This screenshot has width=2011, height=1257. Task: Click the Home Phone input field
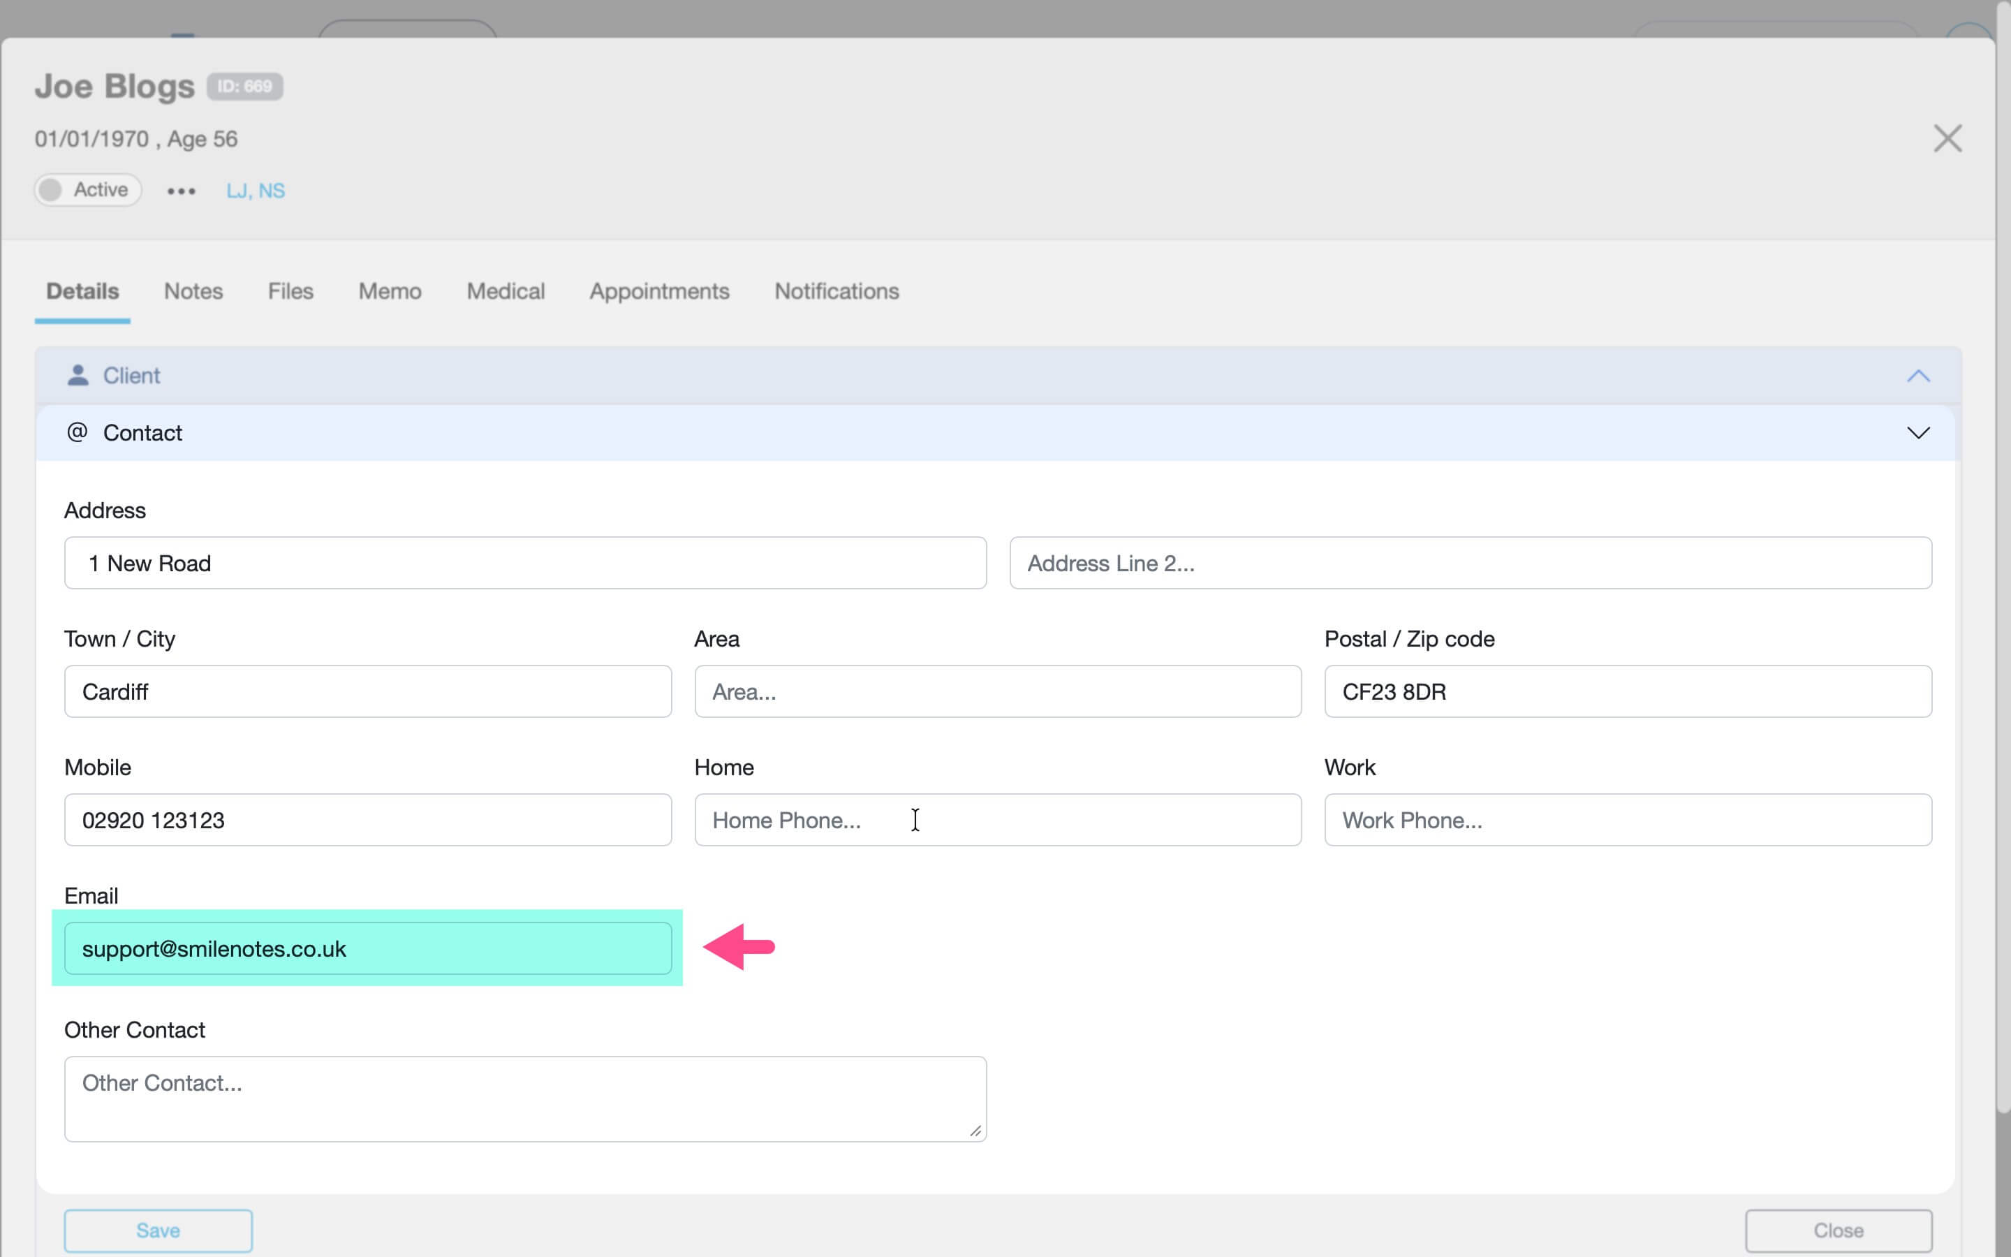point(997,820)
